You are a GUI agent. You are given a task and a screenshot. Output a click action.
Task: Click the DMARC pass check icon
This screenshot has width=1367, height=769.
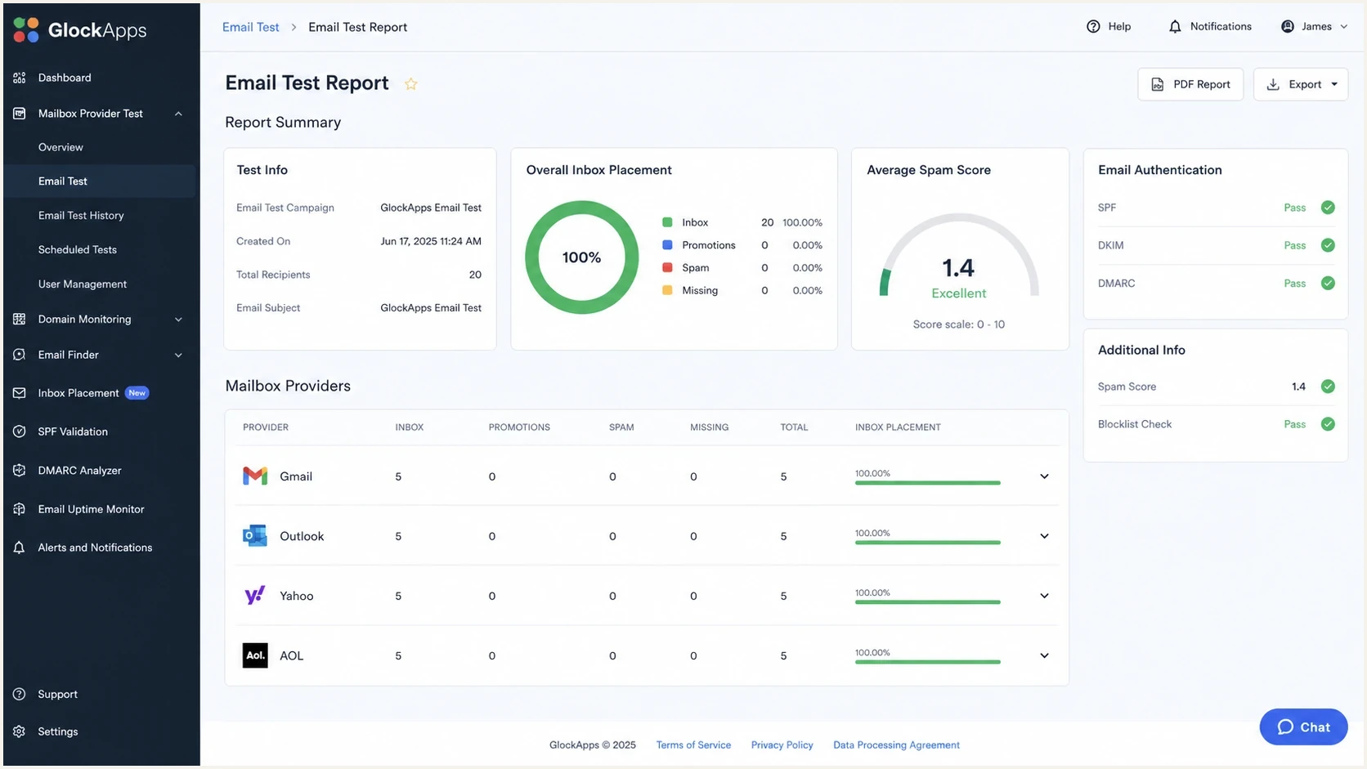[1328, 284]
